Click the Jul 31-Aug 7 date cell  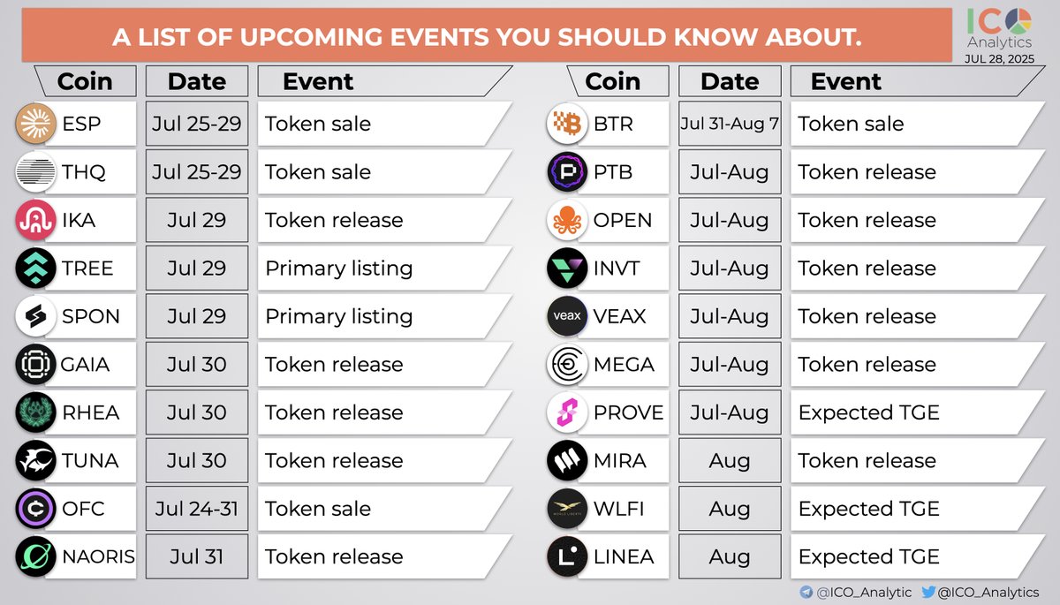[730, 124]
